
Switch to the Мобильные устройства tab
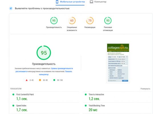(70, 2)
